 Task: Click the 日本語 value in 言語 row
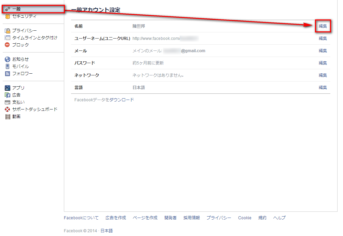pyautogui.click(x=139, y=87)
